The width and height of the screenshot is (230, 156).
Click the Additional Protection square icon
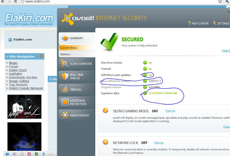click(65, 102)
